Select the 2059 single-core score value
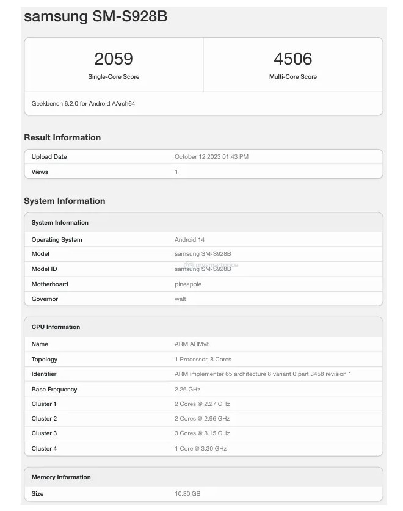This screenshot has height=511, width=403. [114, 59]
